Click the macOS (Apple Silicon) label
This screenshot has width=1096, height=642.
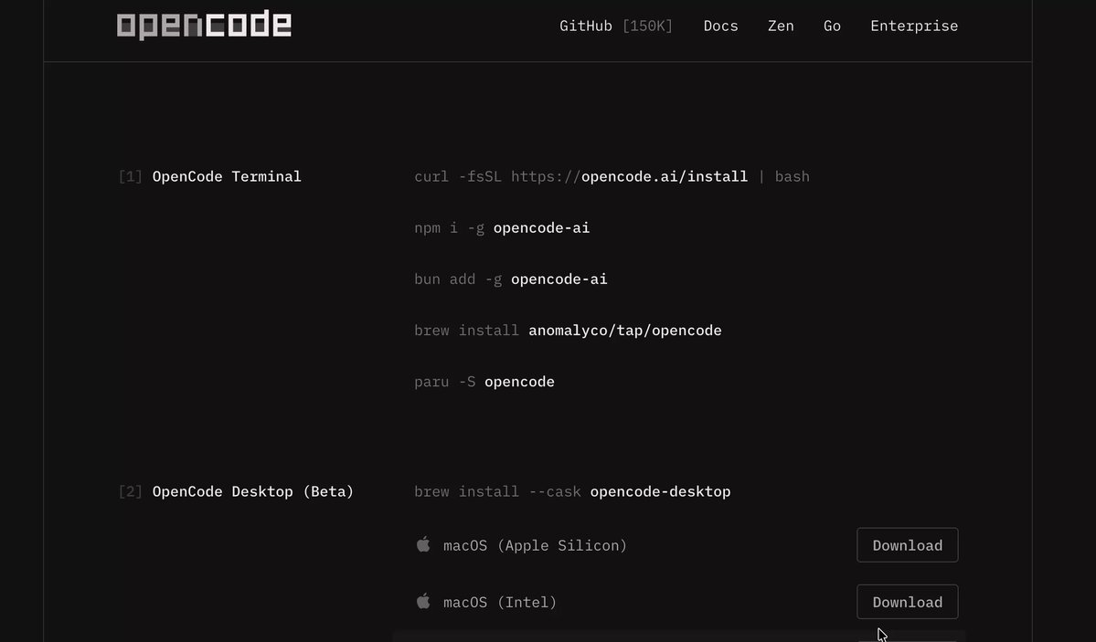click(535, 545)
